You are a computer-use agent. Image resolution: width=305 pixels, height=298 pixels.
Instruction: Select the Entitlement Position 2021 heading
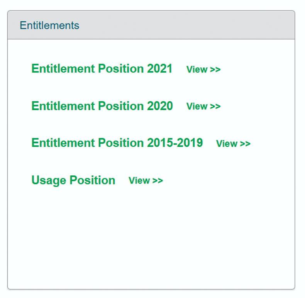pyautogui.click(x=102, y=69)
